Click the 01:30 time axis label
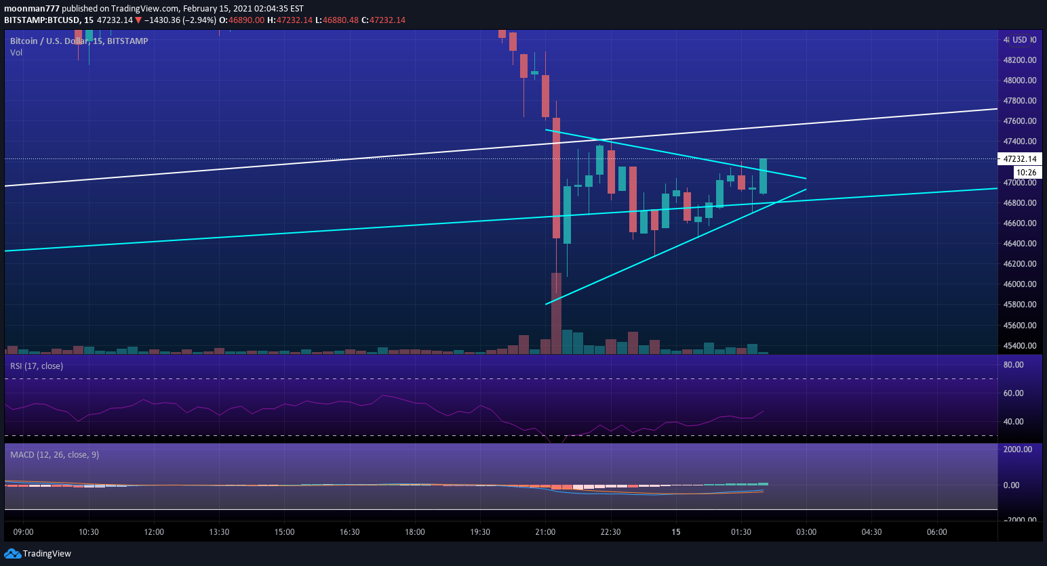 [x=741, y=531]
